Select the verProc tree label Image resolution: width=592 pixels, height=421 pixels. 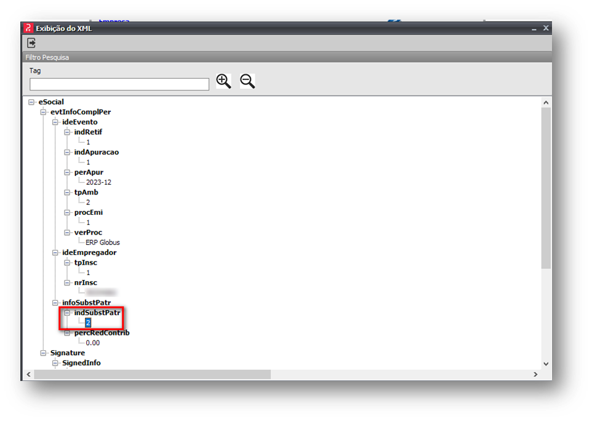[88, 233]
